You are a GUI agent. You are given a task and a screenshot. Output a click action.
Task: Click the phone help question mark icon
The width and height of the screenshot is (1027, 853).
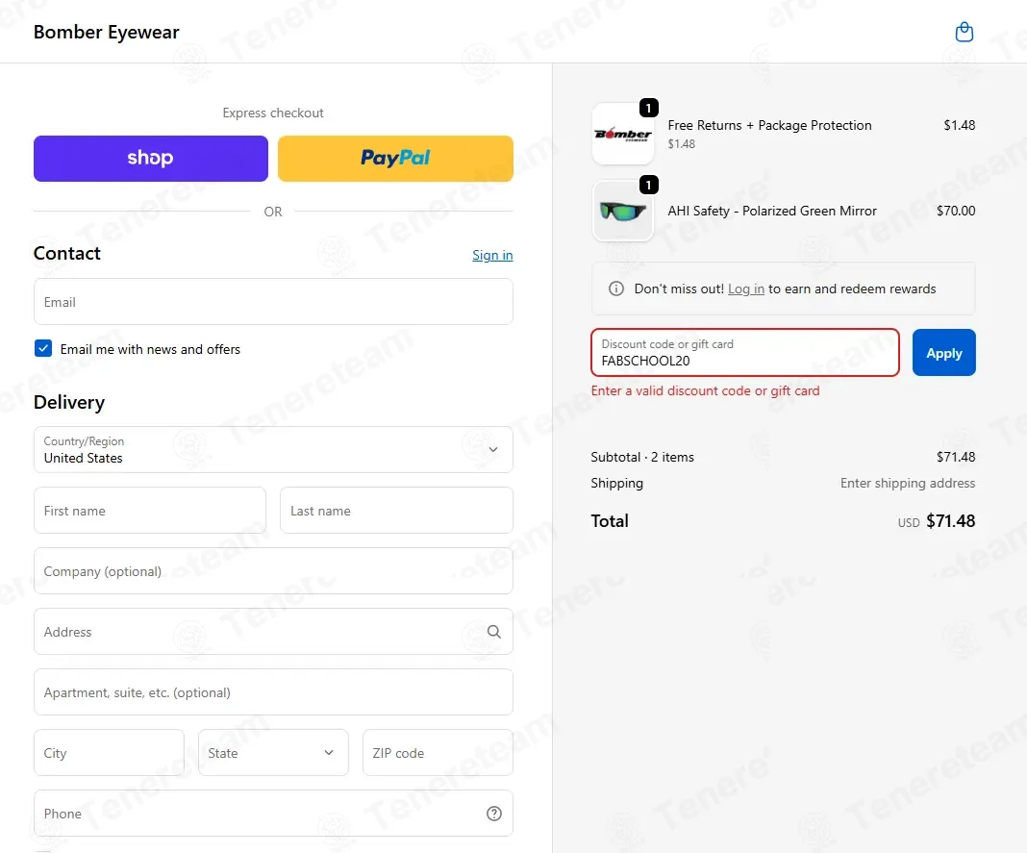point(494,813)
